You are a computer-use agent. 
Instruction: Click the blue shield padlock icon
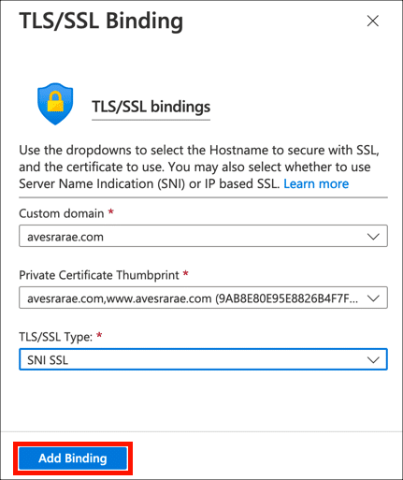55,104
